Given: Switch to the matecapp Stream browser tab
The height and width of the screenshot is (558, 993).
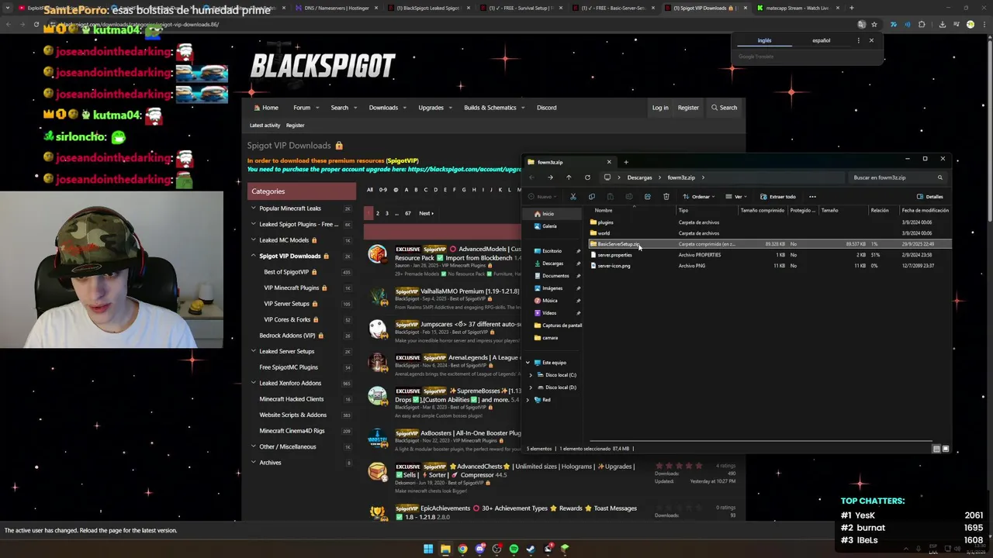Looking at the screenshot, I should [x=797, y=8].
